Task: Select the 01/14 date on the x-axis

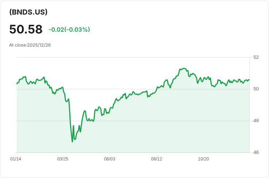Action: pyautogui.click(x=16, y=159)
